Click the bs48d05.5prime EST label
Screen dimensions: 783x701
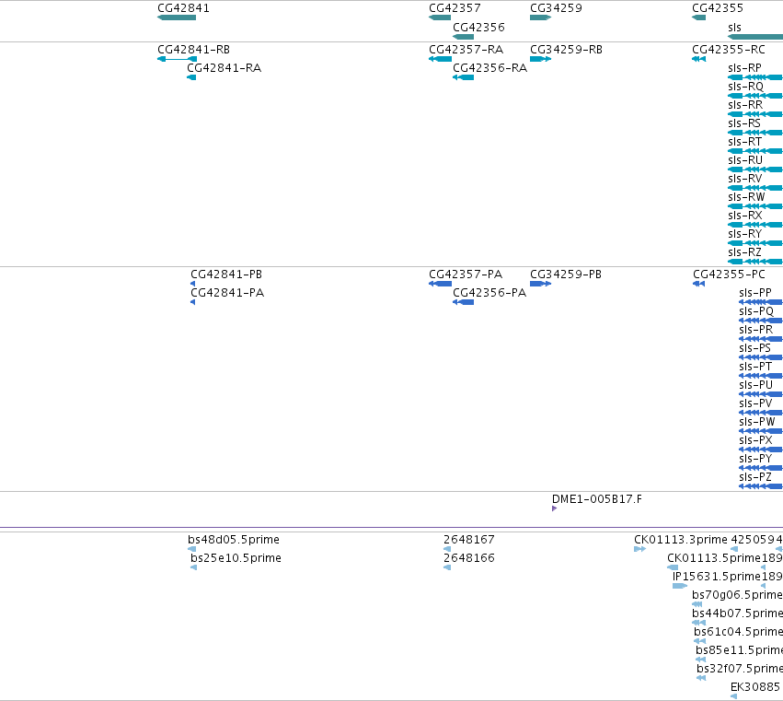[234, 540]
